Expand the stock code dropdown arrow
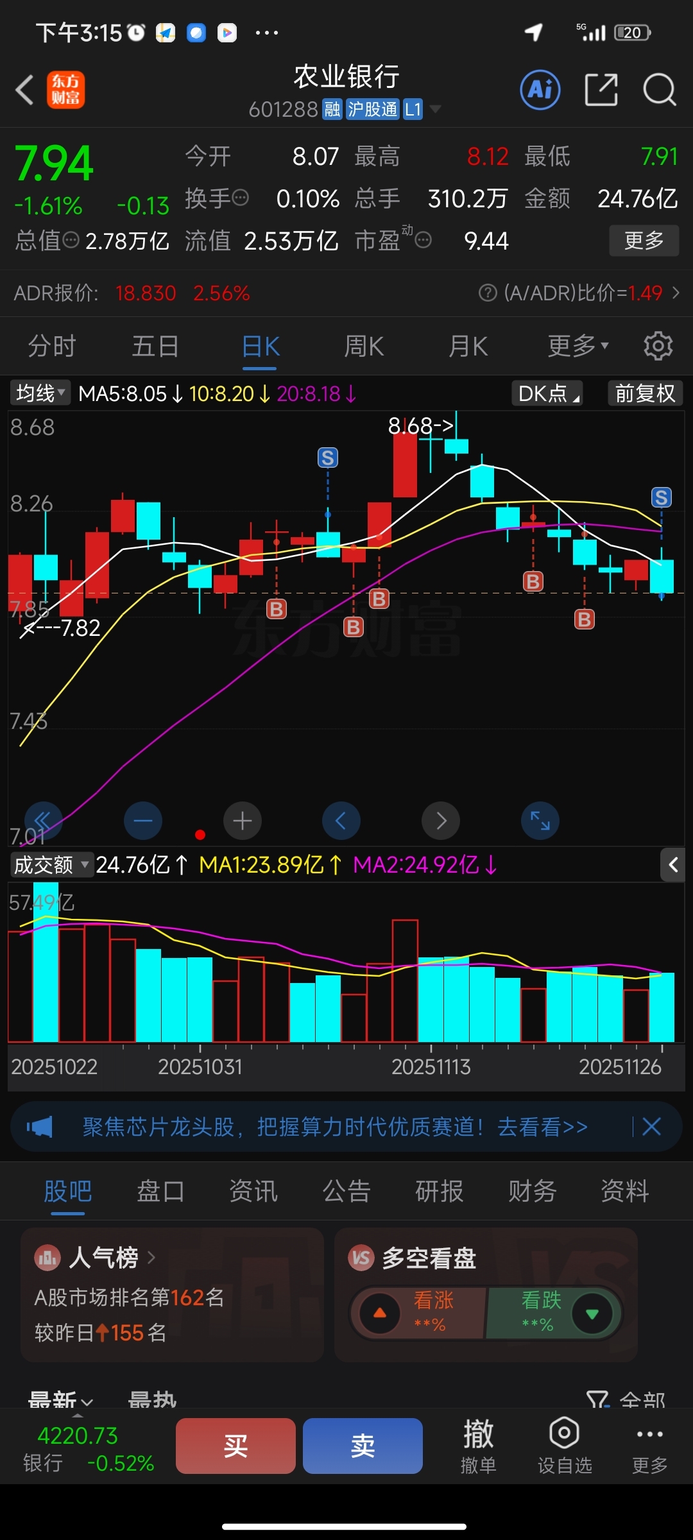The height and width of the screenshot is (1540, 693). click(435, 109)
